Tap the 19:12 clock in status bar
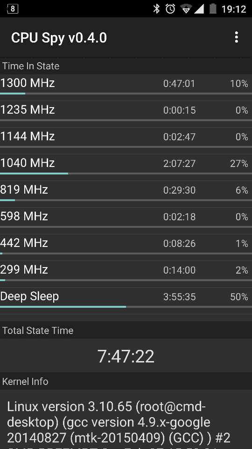The height and width of the screenshot is (449, 252). [234, 9]
